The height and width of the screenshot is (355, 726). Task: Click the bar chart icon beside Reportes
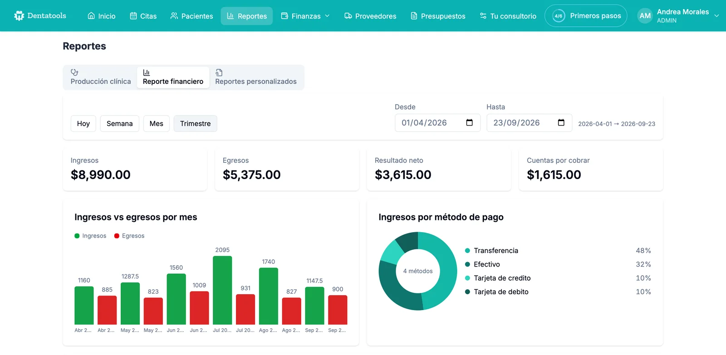coord(231,16)
